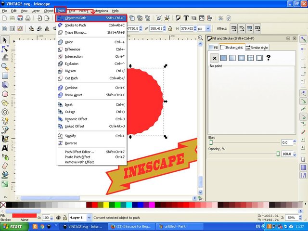Click the Export icon
Viewport: 308px width, 231px height.
47,18
